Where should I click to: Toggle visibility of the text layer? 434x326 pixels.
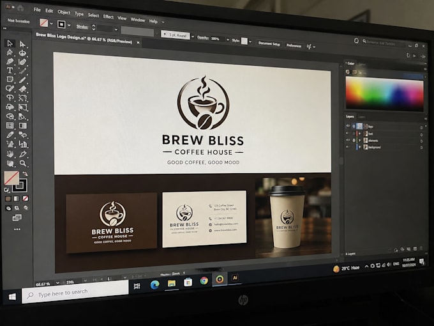[348, 134]
